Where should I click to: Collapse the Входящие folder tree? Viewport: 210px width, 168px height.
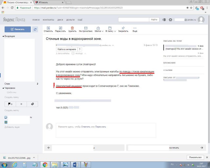(x=3, y=36)
